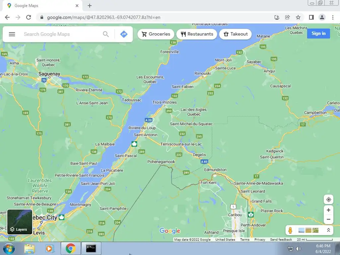
Task: Open the network tray icon
Action: 290,249
